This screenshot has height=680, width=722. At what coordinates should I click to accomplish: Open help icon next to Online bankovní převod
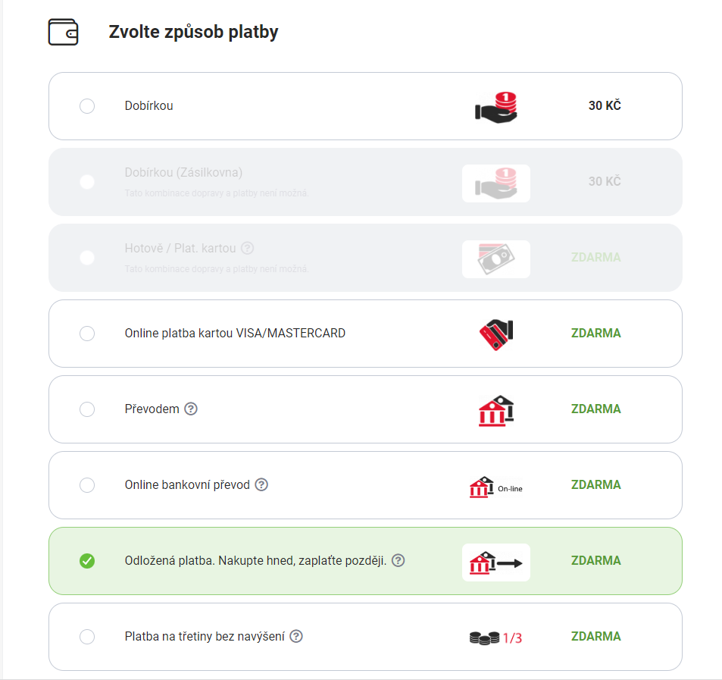(261, 484)
